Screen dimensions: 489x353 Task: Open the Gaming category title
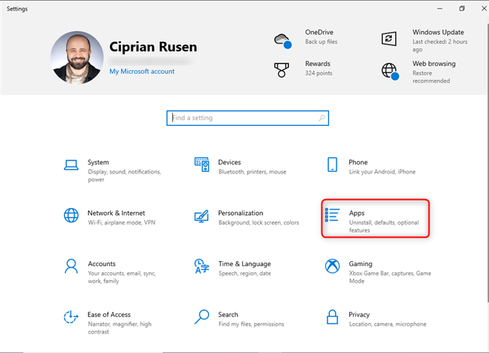(x=361, y=264)
